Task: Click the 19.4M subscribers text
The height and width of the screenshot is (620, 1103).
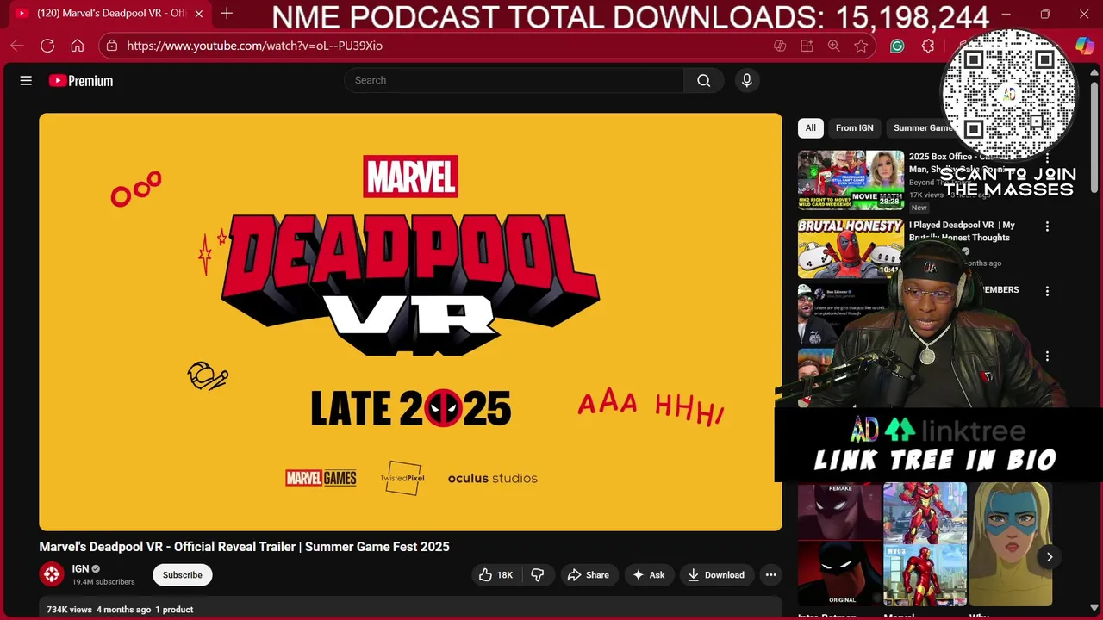Action: (x=103, y=582)
